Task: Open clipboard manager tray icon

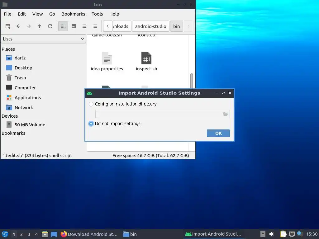Action: (283, 234)
